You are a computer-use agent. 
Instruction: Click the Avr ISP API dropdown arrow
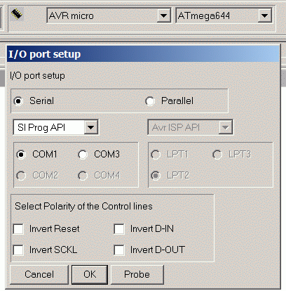[x=226, y=127]
